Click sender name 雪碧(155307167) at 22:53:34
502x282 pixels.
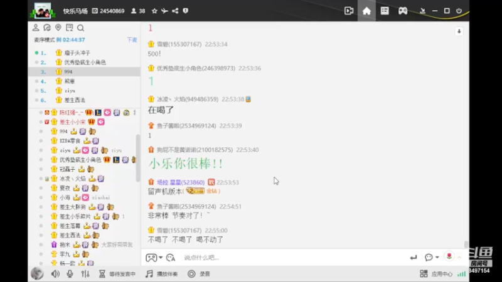tap(179, 44)
